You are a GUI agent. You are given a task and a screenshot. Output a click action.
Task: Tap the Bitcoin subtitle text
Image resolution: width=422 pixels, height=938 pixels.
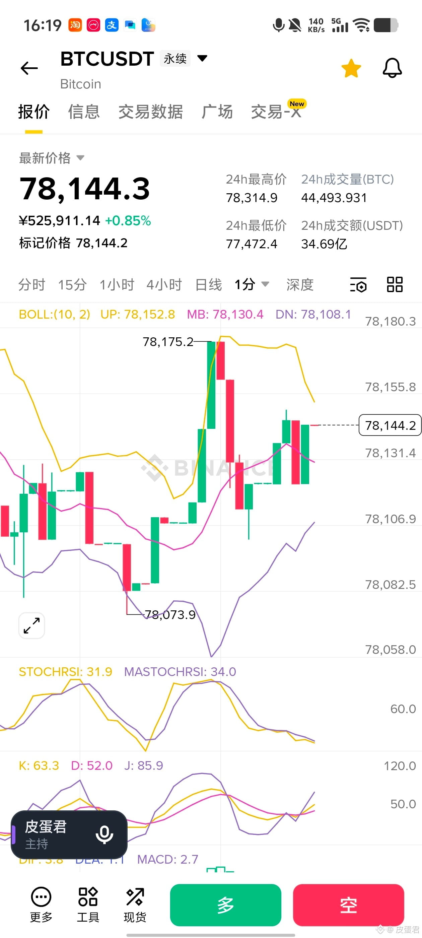click(x=80, y=84)
